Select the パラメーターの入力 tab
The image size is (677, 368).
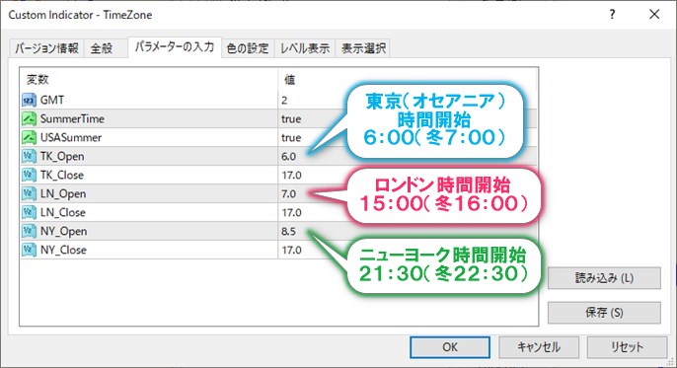click(175, 46)
